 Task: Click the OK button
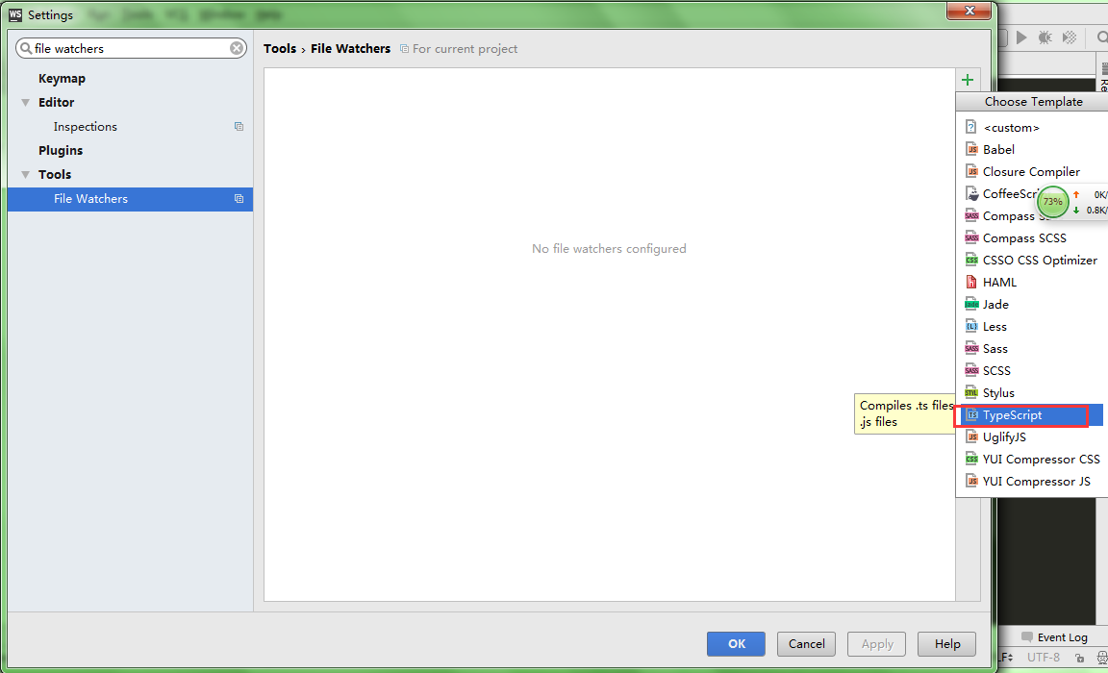[x=736, y=644]
